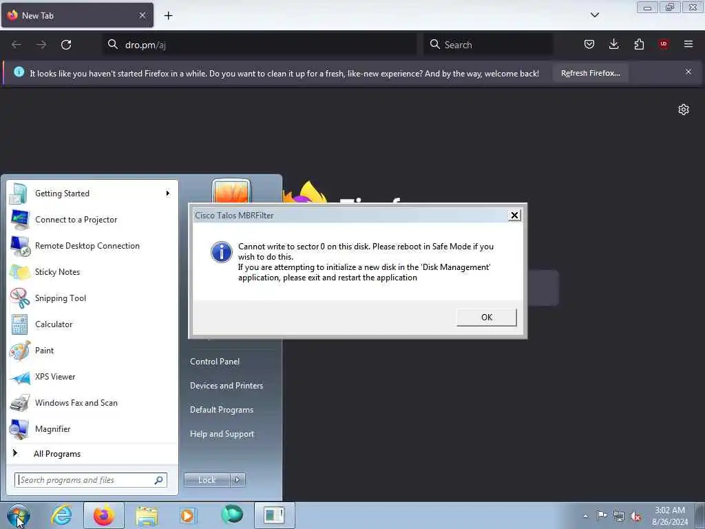Open the Firefox Downloads panel icon

[x=613, y=44]
